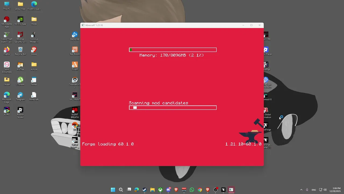Open FiveM.Visua... Edge shortcut on desktop
Screen dimensions: 344x194
[x=34, y=6]
